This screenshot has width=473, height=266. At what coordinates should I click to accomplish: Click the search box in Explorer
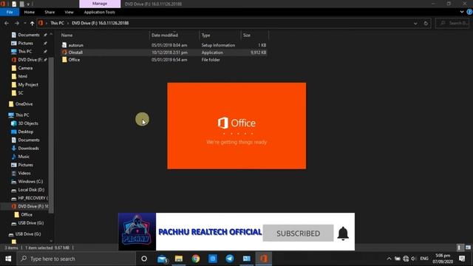[452, 23]
